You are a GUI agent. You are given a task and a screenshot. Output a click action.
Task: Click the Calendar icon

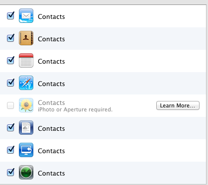coord(26,61)
